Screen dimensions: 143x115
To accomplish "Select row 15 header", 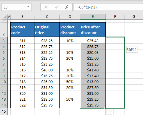I will coord(4,111).
